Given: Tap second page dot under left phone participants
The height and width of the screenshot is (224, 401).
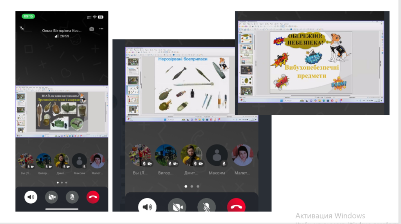Looking at the screenshot, I should coord(62,183).
